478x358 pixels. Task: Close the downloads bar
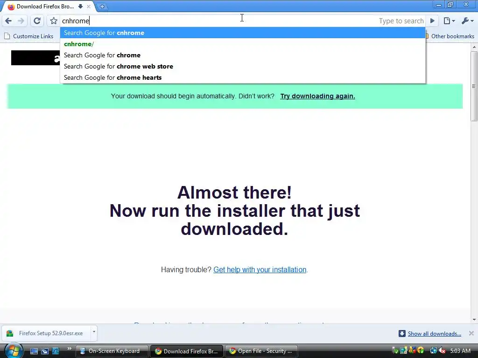[471, 333]
